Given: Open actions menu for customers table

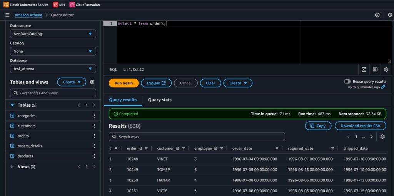Looking at the screenshot, I should 94,126.
